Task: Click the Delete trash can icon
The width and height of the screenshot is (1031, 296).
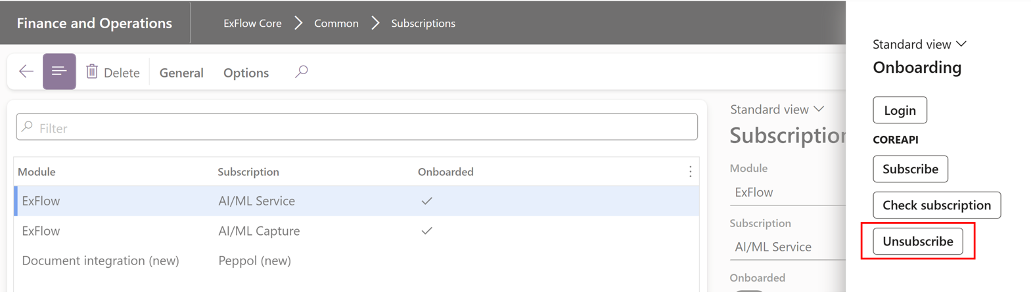Action: 92,72
